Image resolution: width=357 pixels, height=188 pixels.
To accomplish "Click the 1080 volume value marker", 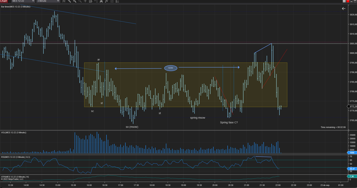I will coord(352,153).
